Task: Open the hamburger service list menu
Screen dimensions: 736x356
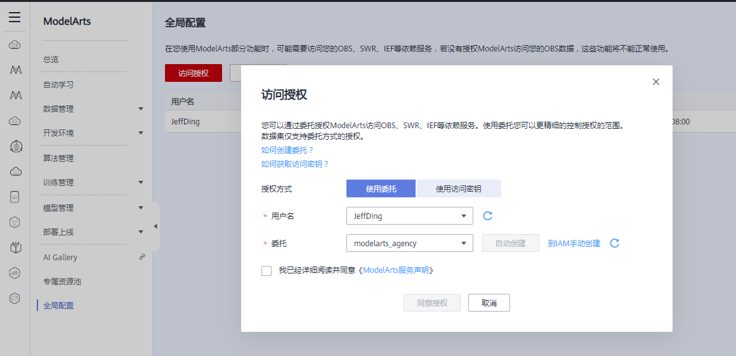Action: [x=15, y=17]
